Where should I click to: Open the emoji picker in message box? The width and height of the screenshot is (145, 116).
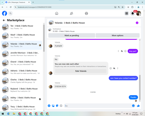tap(133, 106)
